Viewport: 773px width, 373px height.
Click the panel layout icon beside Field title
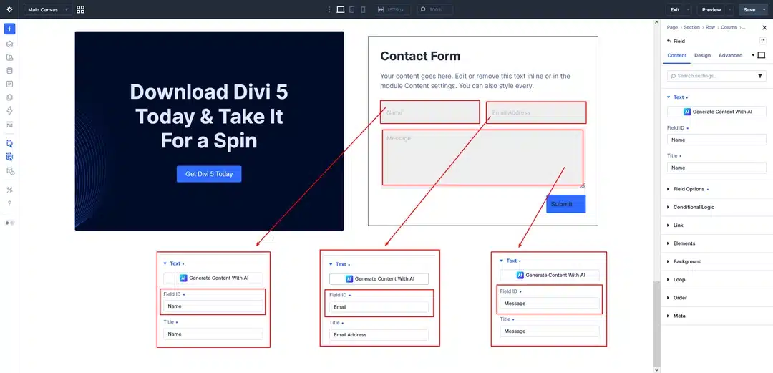(763, 41)
